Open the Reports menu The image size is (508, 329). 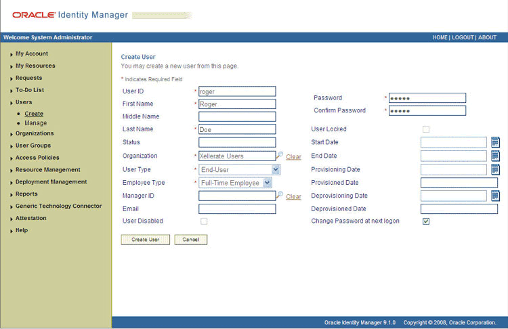point(26,194)
